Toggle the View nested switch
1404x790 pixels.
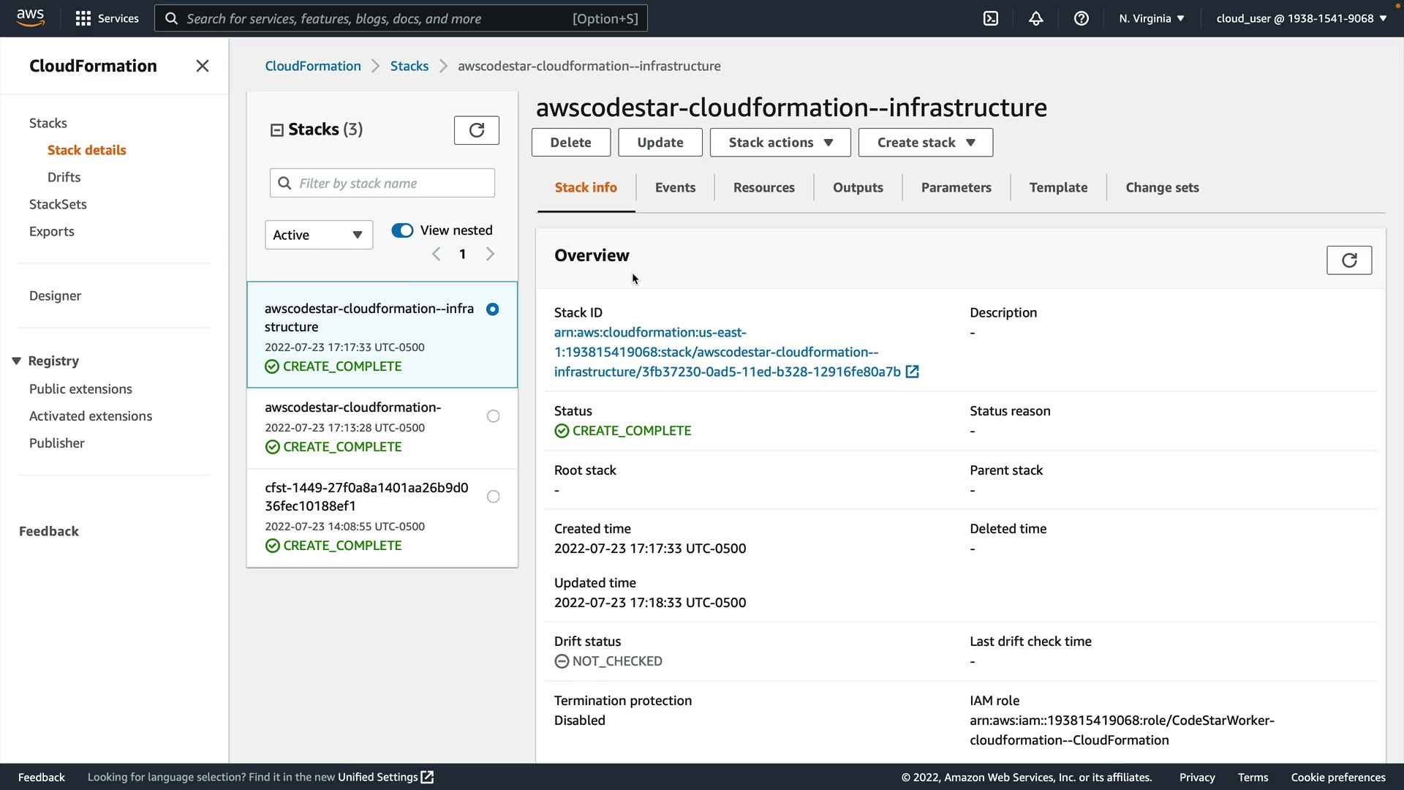coord(402,230)
